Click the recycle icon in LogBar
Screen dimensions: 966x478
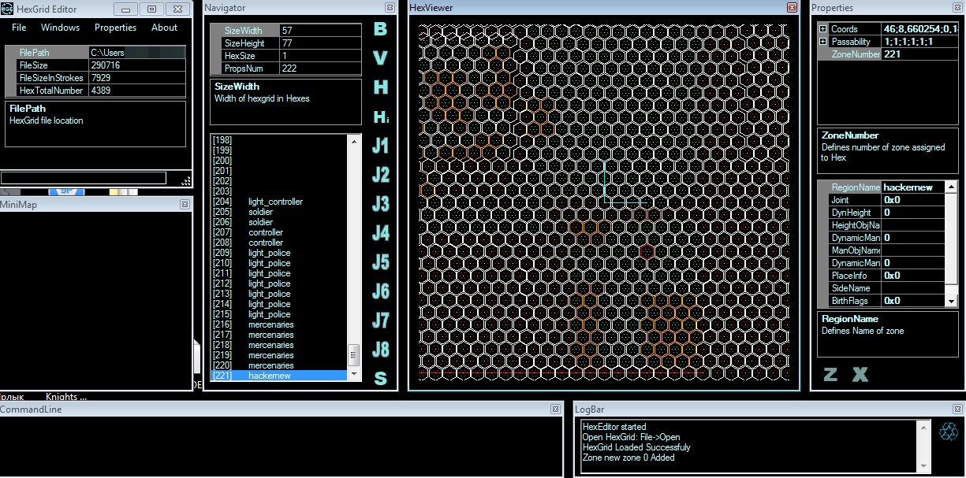949,432
